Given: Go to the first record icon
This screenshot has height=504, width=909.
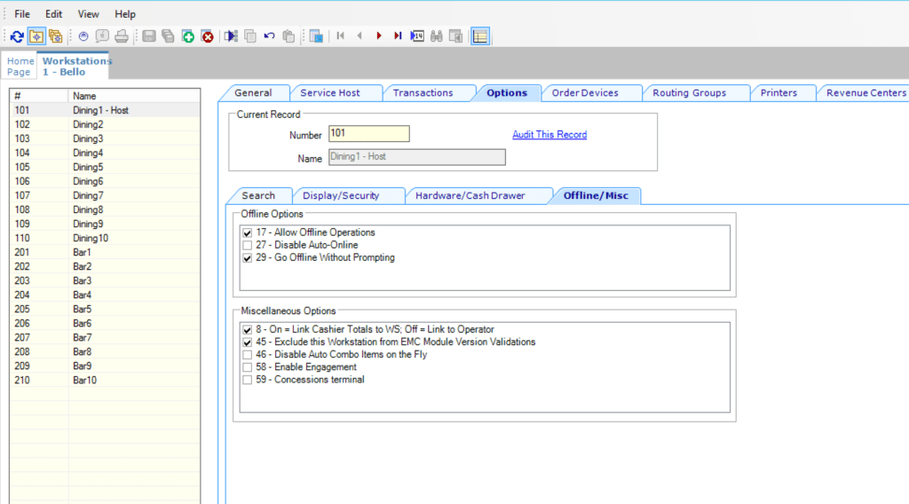Looking at the screenshot, I should click(340, 35).
